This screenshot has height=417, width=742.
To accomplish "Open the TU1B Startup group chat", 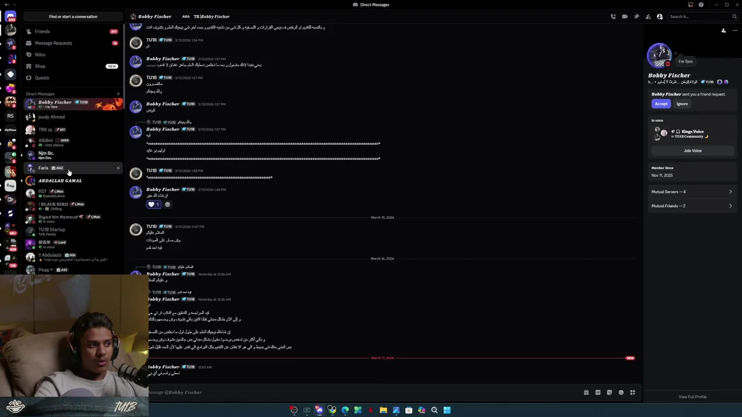I will [73, 232].
